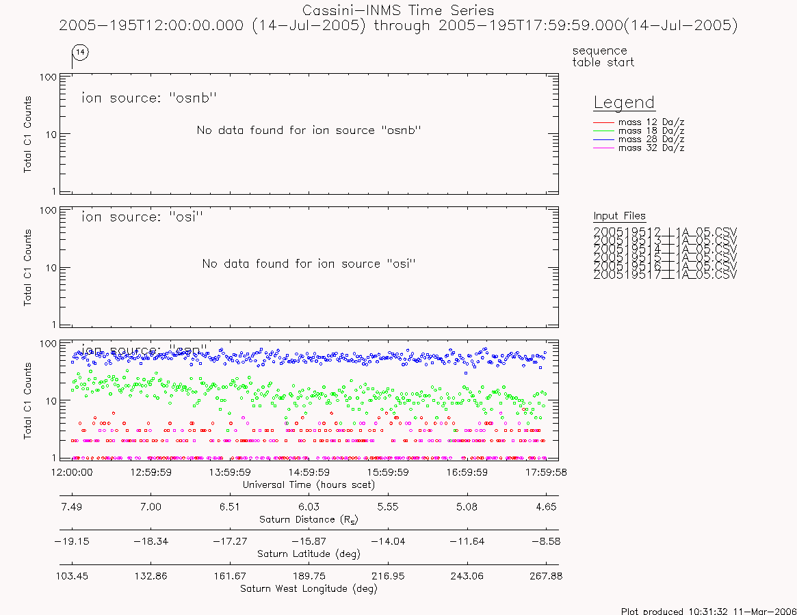Screen dimensions: 797x615
Task: Click the blue mass 28 Da/z legend line
Action: pyautogui.click(x=604, y=139)
